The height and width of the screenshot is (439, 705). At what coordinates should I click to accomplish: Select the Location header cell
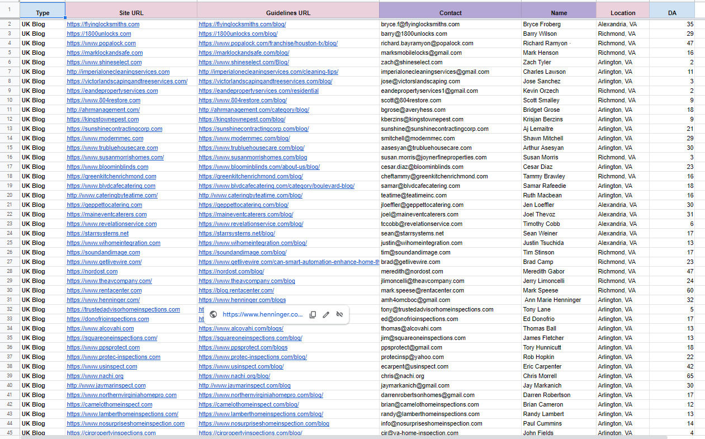623,11
